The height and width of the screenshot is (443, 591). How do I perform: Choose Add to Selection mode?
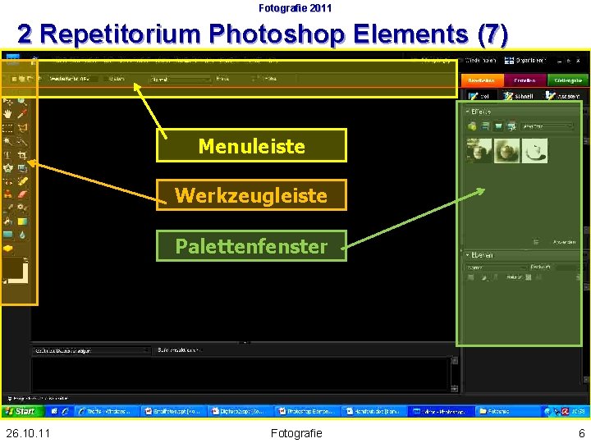click(22, 79)
